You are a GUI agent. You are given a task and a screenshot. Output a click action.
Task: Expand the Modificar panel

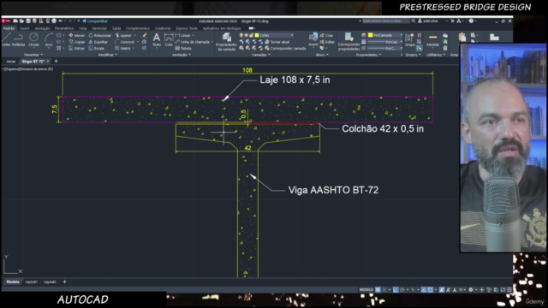coord(108,55)
